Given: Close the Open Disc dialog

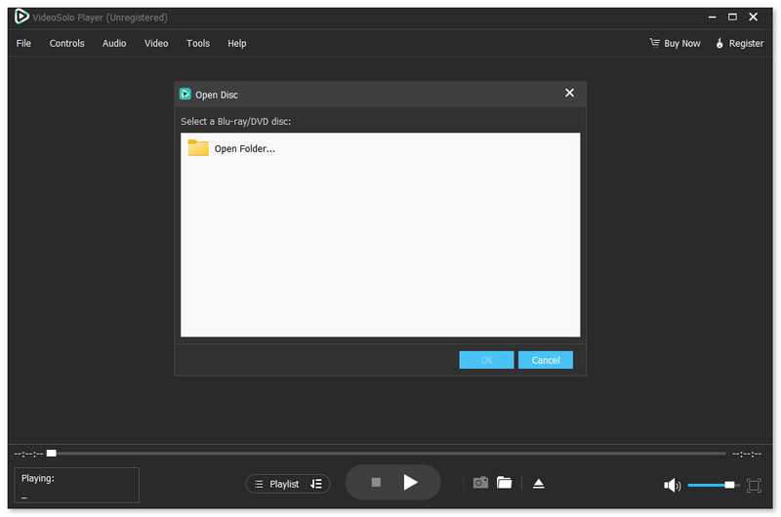Looking at the screenshot, I should pos(569,94).
